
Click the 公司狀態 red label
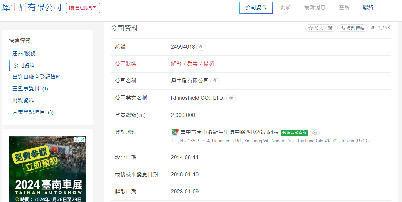pos(126,64)
